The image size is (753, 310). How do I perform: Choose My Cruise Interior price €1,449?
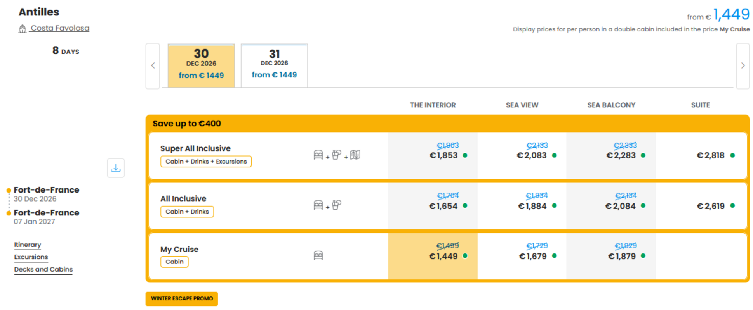[433, 256]
